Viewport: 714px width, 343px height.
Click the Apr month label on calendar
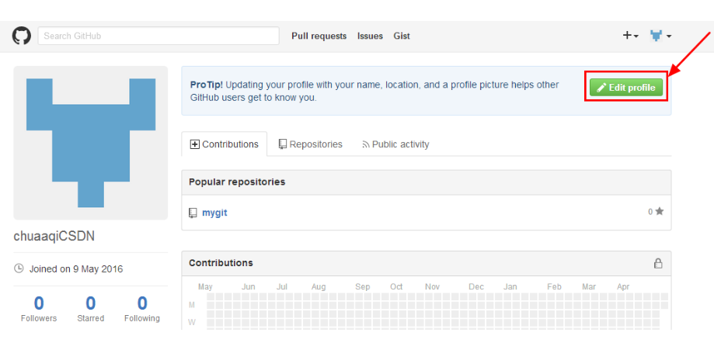tap(623, 287)
